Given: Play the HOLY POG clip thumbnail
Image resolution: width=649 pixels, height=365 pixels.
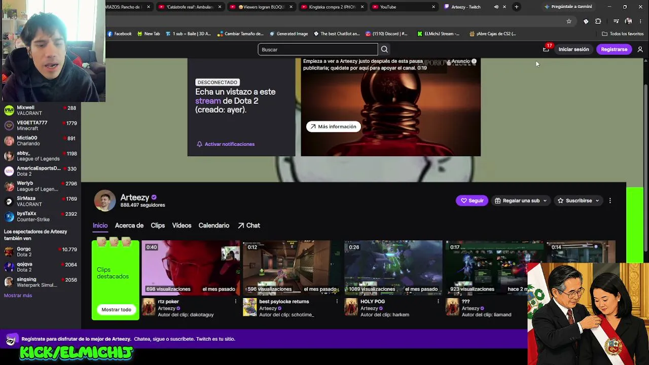Looking at the screenshot, I should click(394, 267).
